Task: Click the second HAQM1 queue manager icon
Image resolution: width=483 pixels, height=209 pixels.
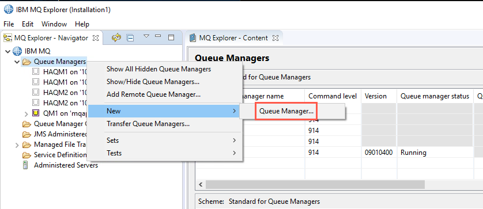Action: (36, 82)
